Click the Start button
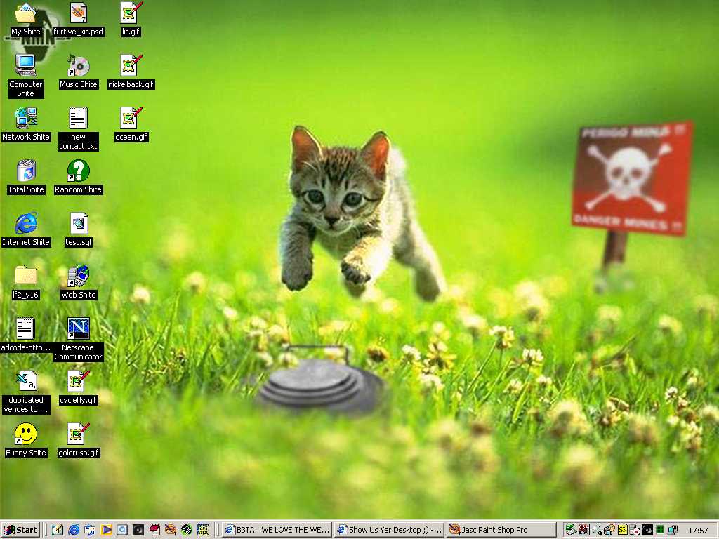Viewport: 719px width, 539px height. coord(20,530)
